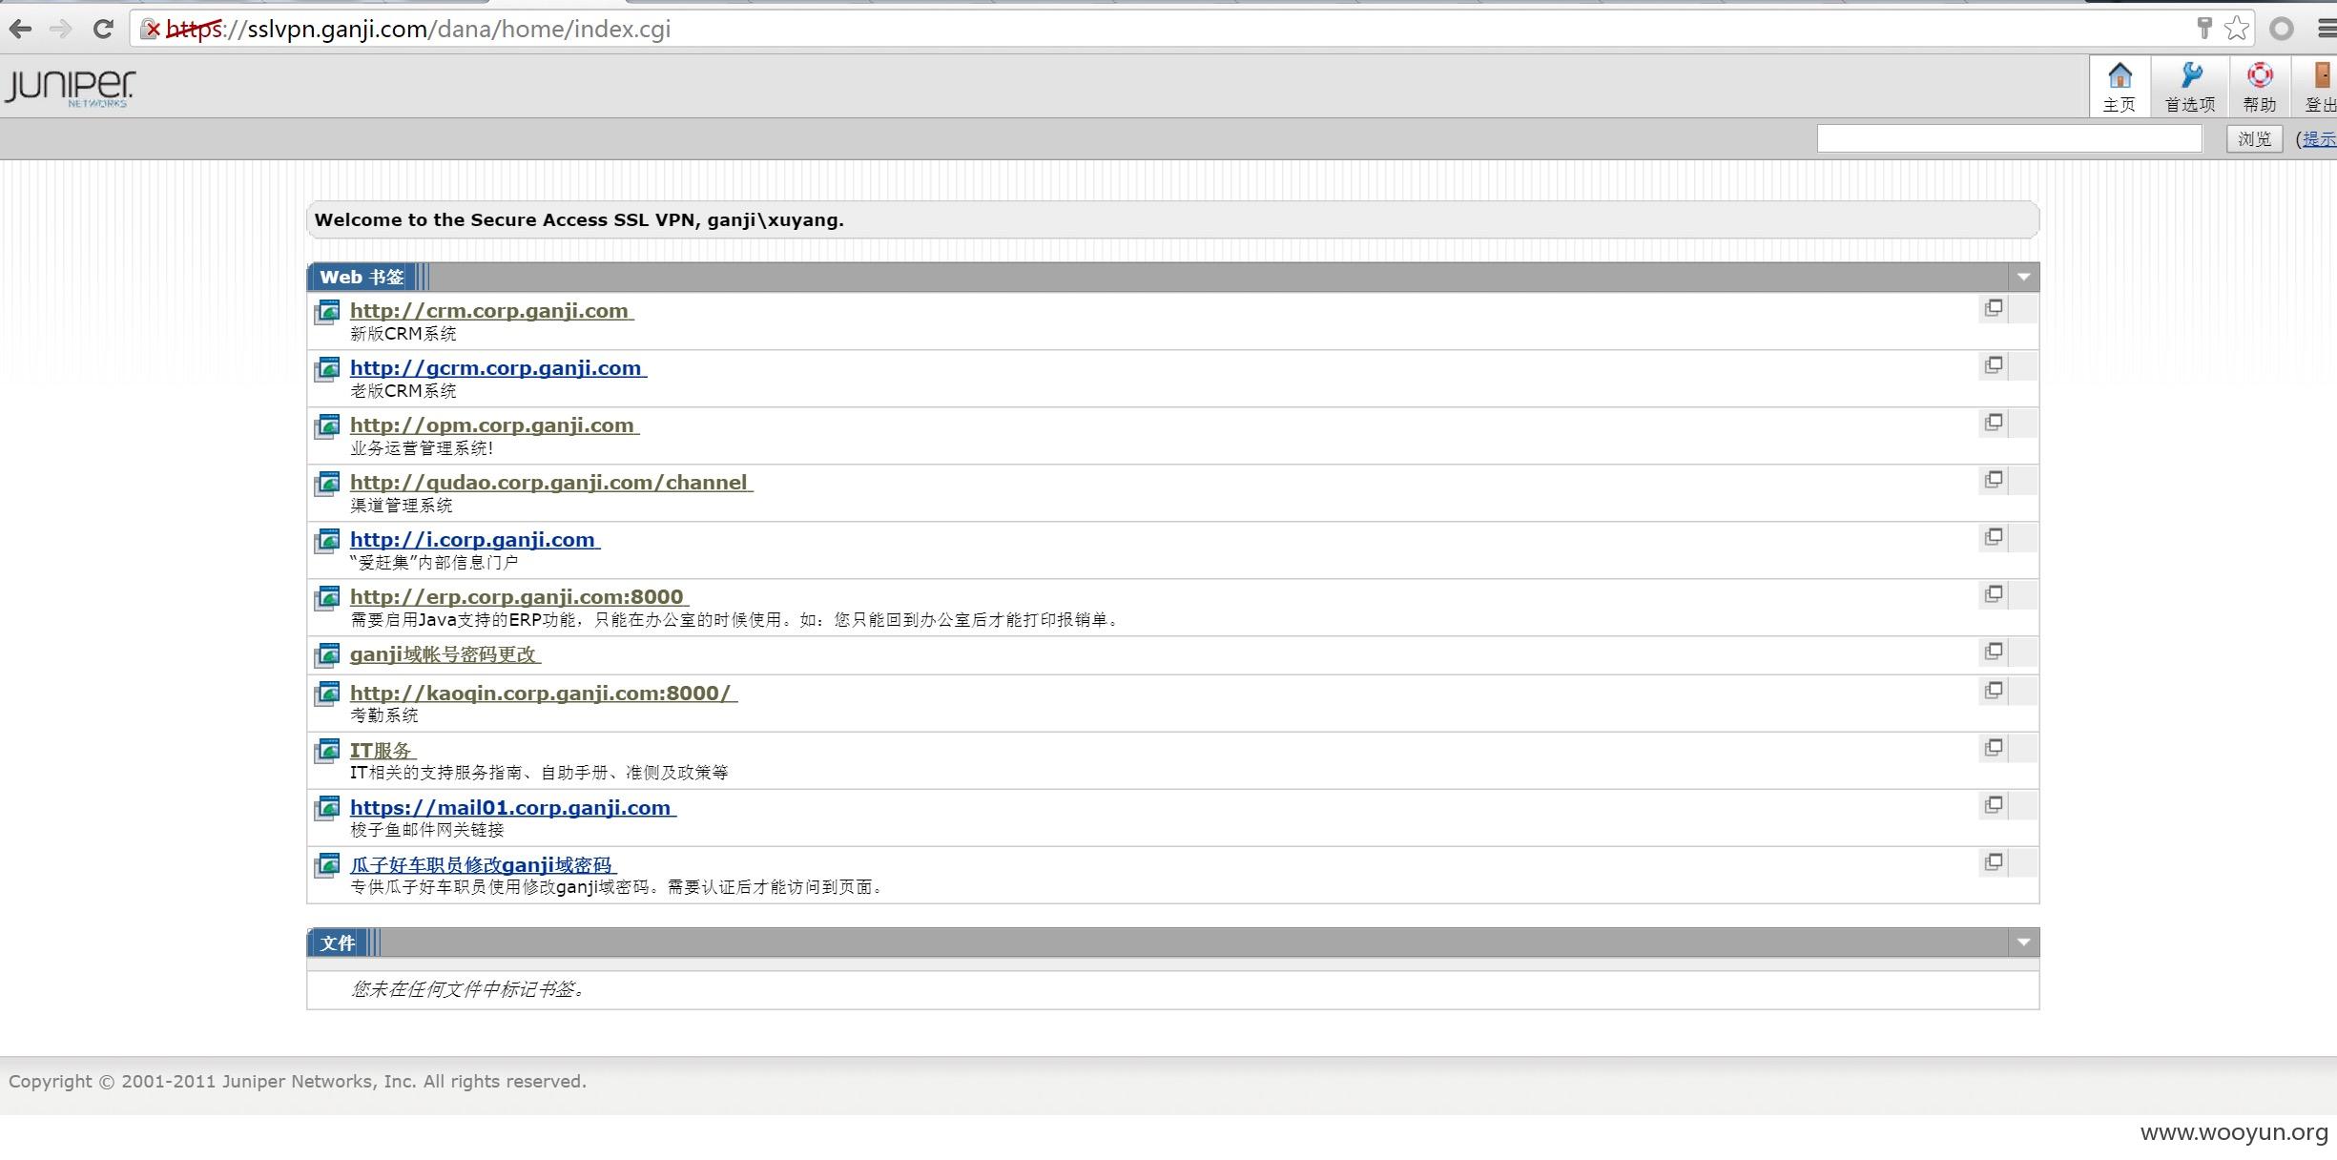The image size is (2337, 1160).
Task: Focus the browse URL input field
Action: point(2009,139)
